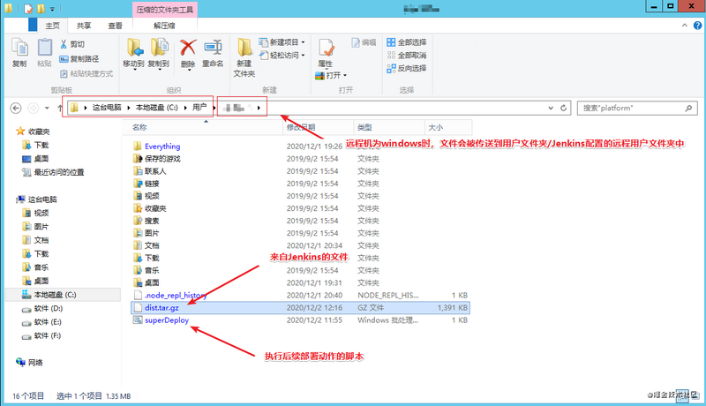Select This PC (这台电脑) in sidebar

37,199
